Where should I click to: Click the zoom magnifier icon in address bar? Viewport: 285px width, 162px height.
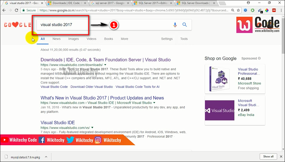[232, 10]
